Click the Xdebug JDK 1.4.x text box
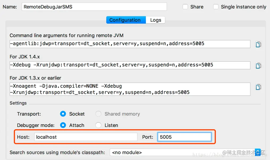Viewport: 270px width, 160px height. (130, 65)
